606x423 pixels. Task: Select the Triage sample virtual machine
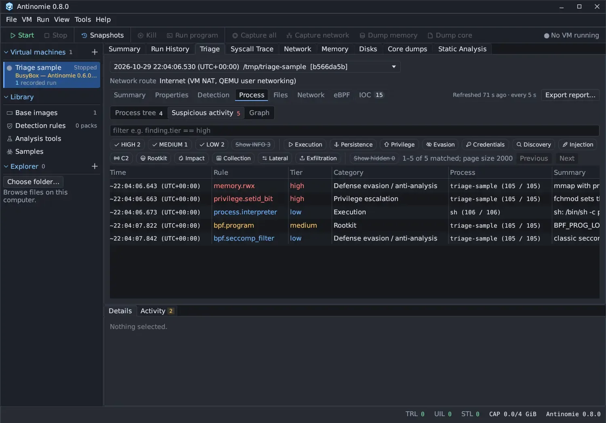[52, 75]
